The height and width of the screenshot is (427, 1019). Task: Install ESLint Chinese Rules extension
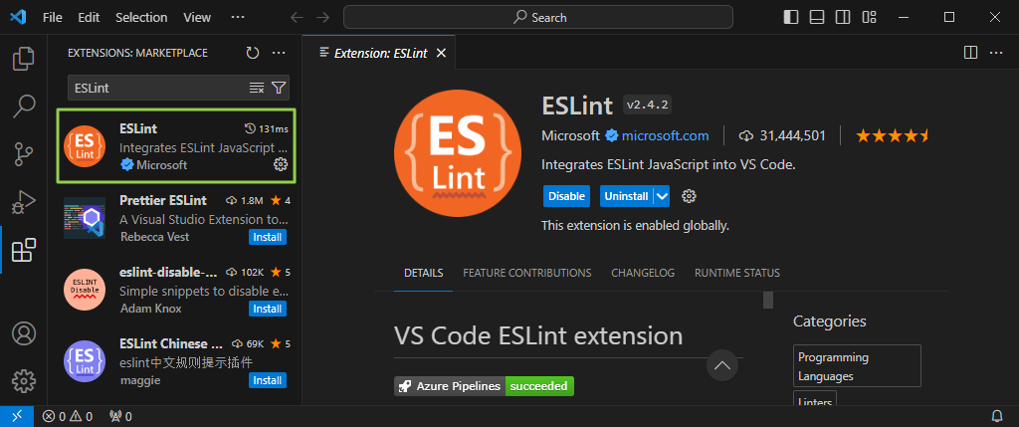coord(267,380)
